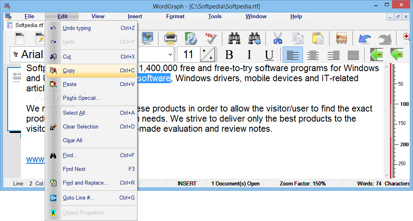Click the WordGraph document icon beside File menu

pos(8,16)
